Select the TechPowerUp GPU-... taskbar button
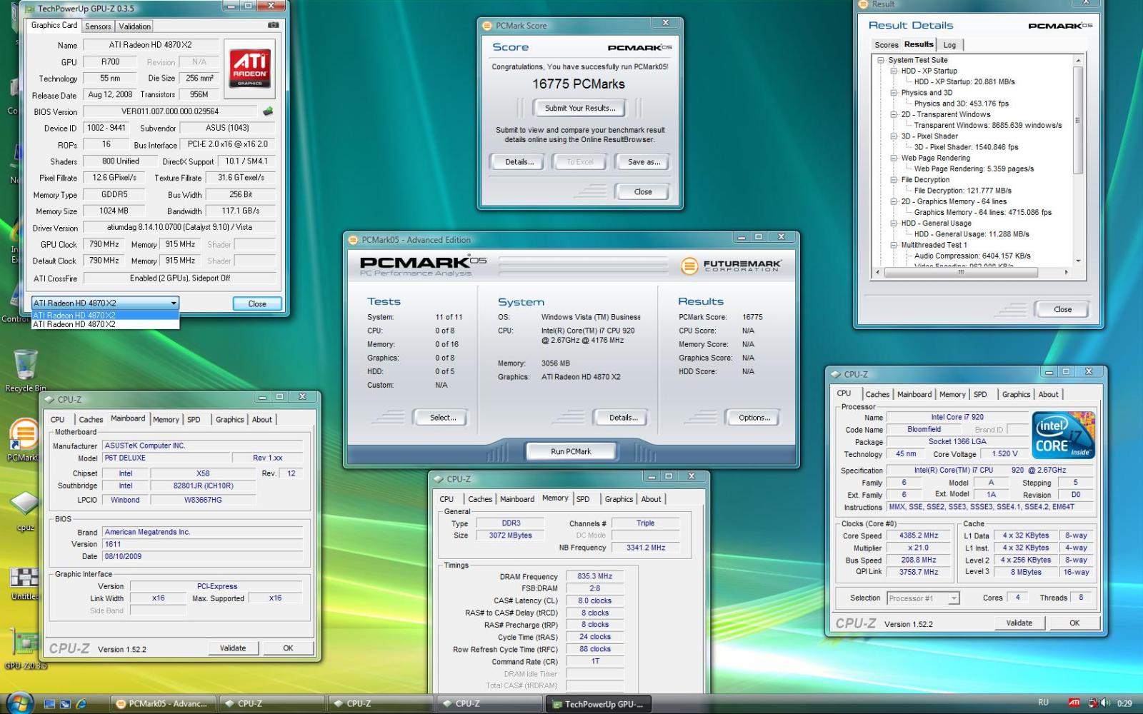Viewport: 1143px width, 714px height. click(x=599, y=703)
